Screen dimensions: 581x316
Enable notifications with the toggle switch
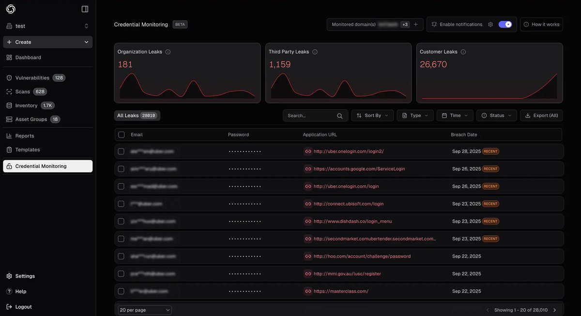pos(505,24)
